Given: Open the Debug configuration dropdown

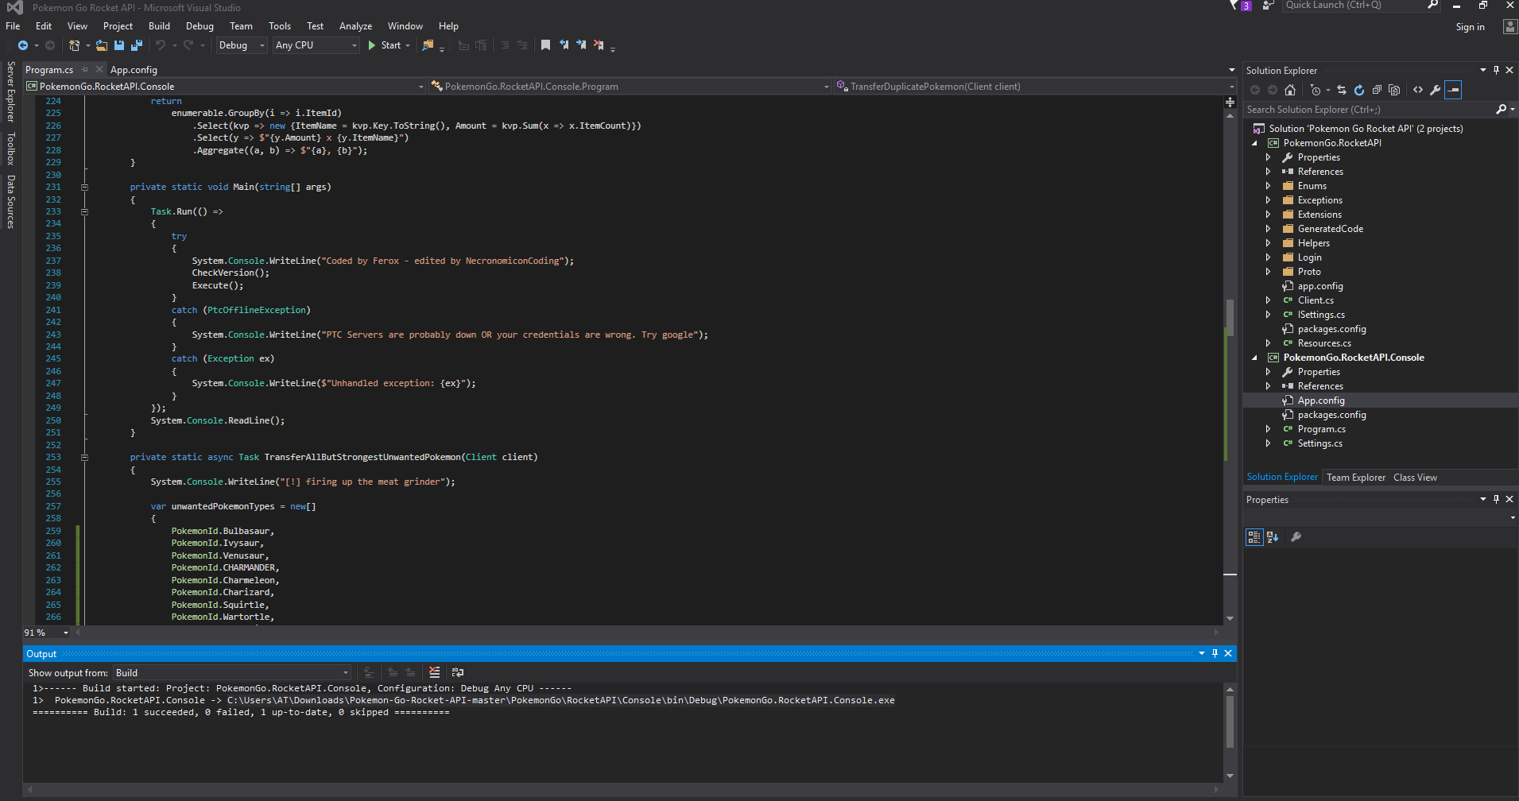Looking at the screenshot, I should coord(242,45).
